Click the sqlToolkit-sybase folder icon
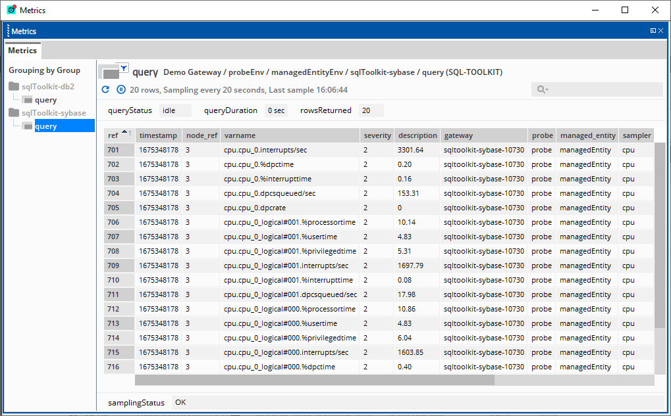 pos(14,112)
